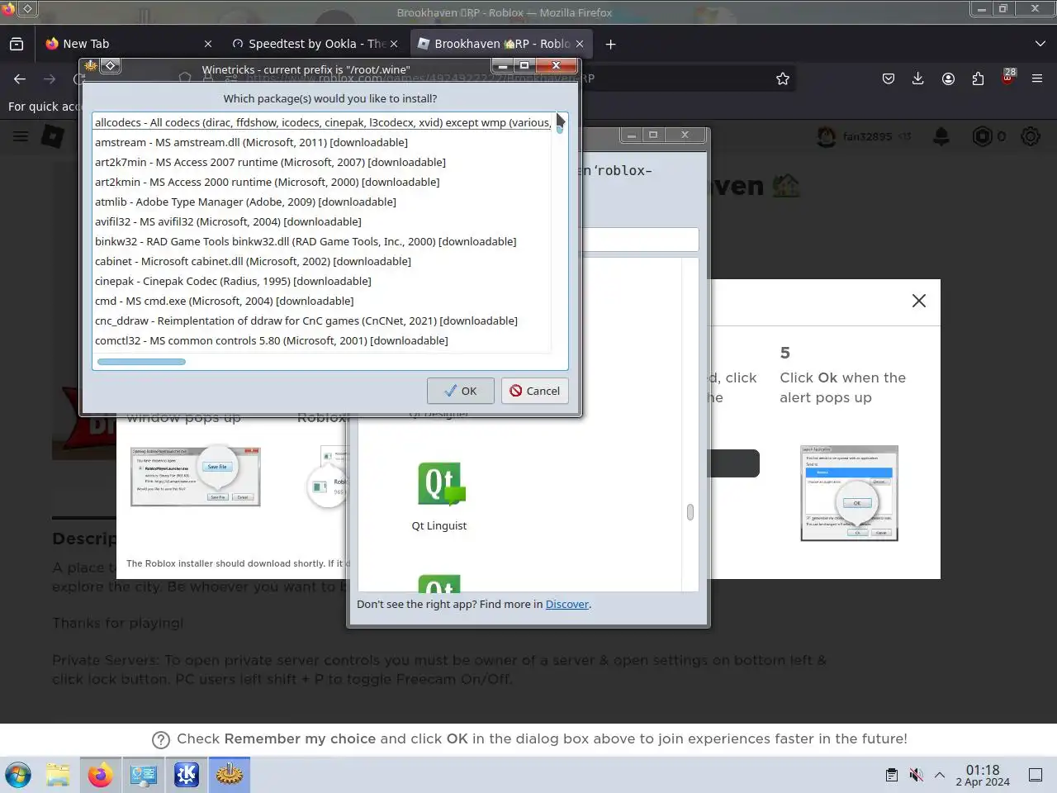The height and width of the screenshot is (793, 1057).
Task: Close the Speedtest by Ookla tab
Action: coord(393,44)
